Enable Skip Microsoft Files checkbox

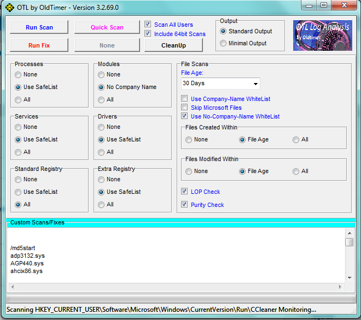pyautogui.click(x=184, y=107)
